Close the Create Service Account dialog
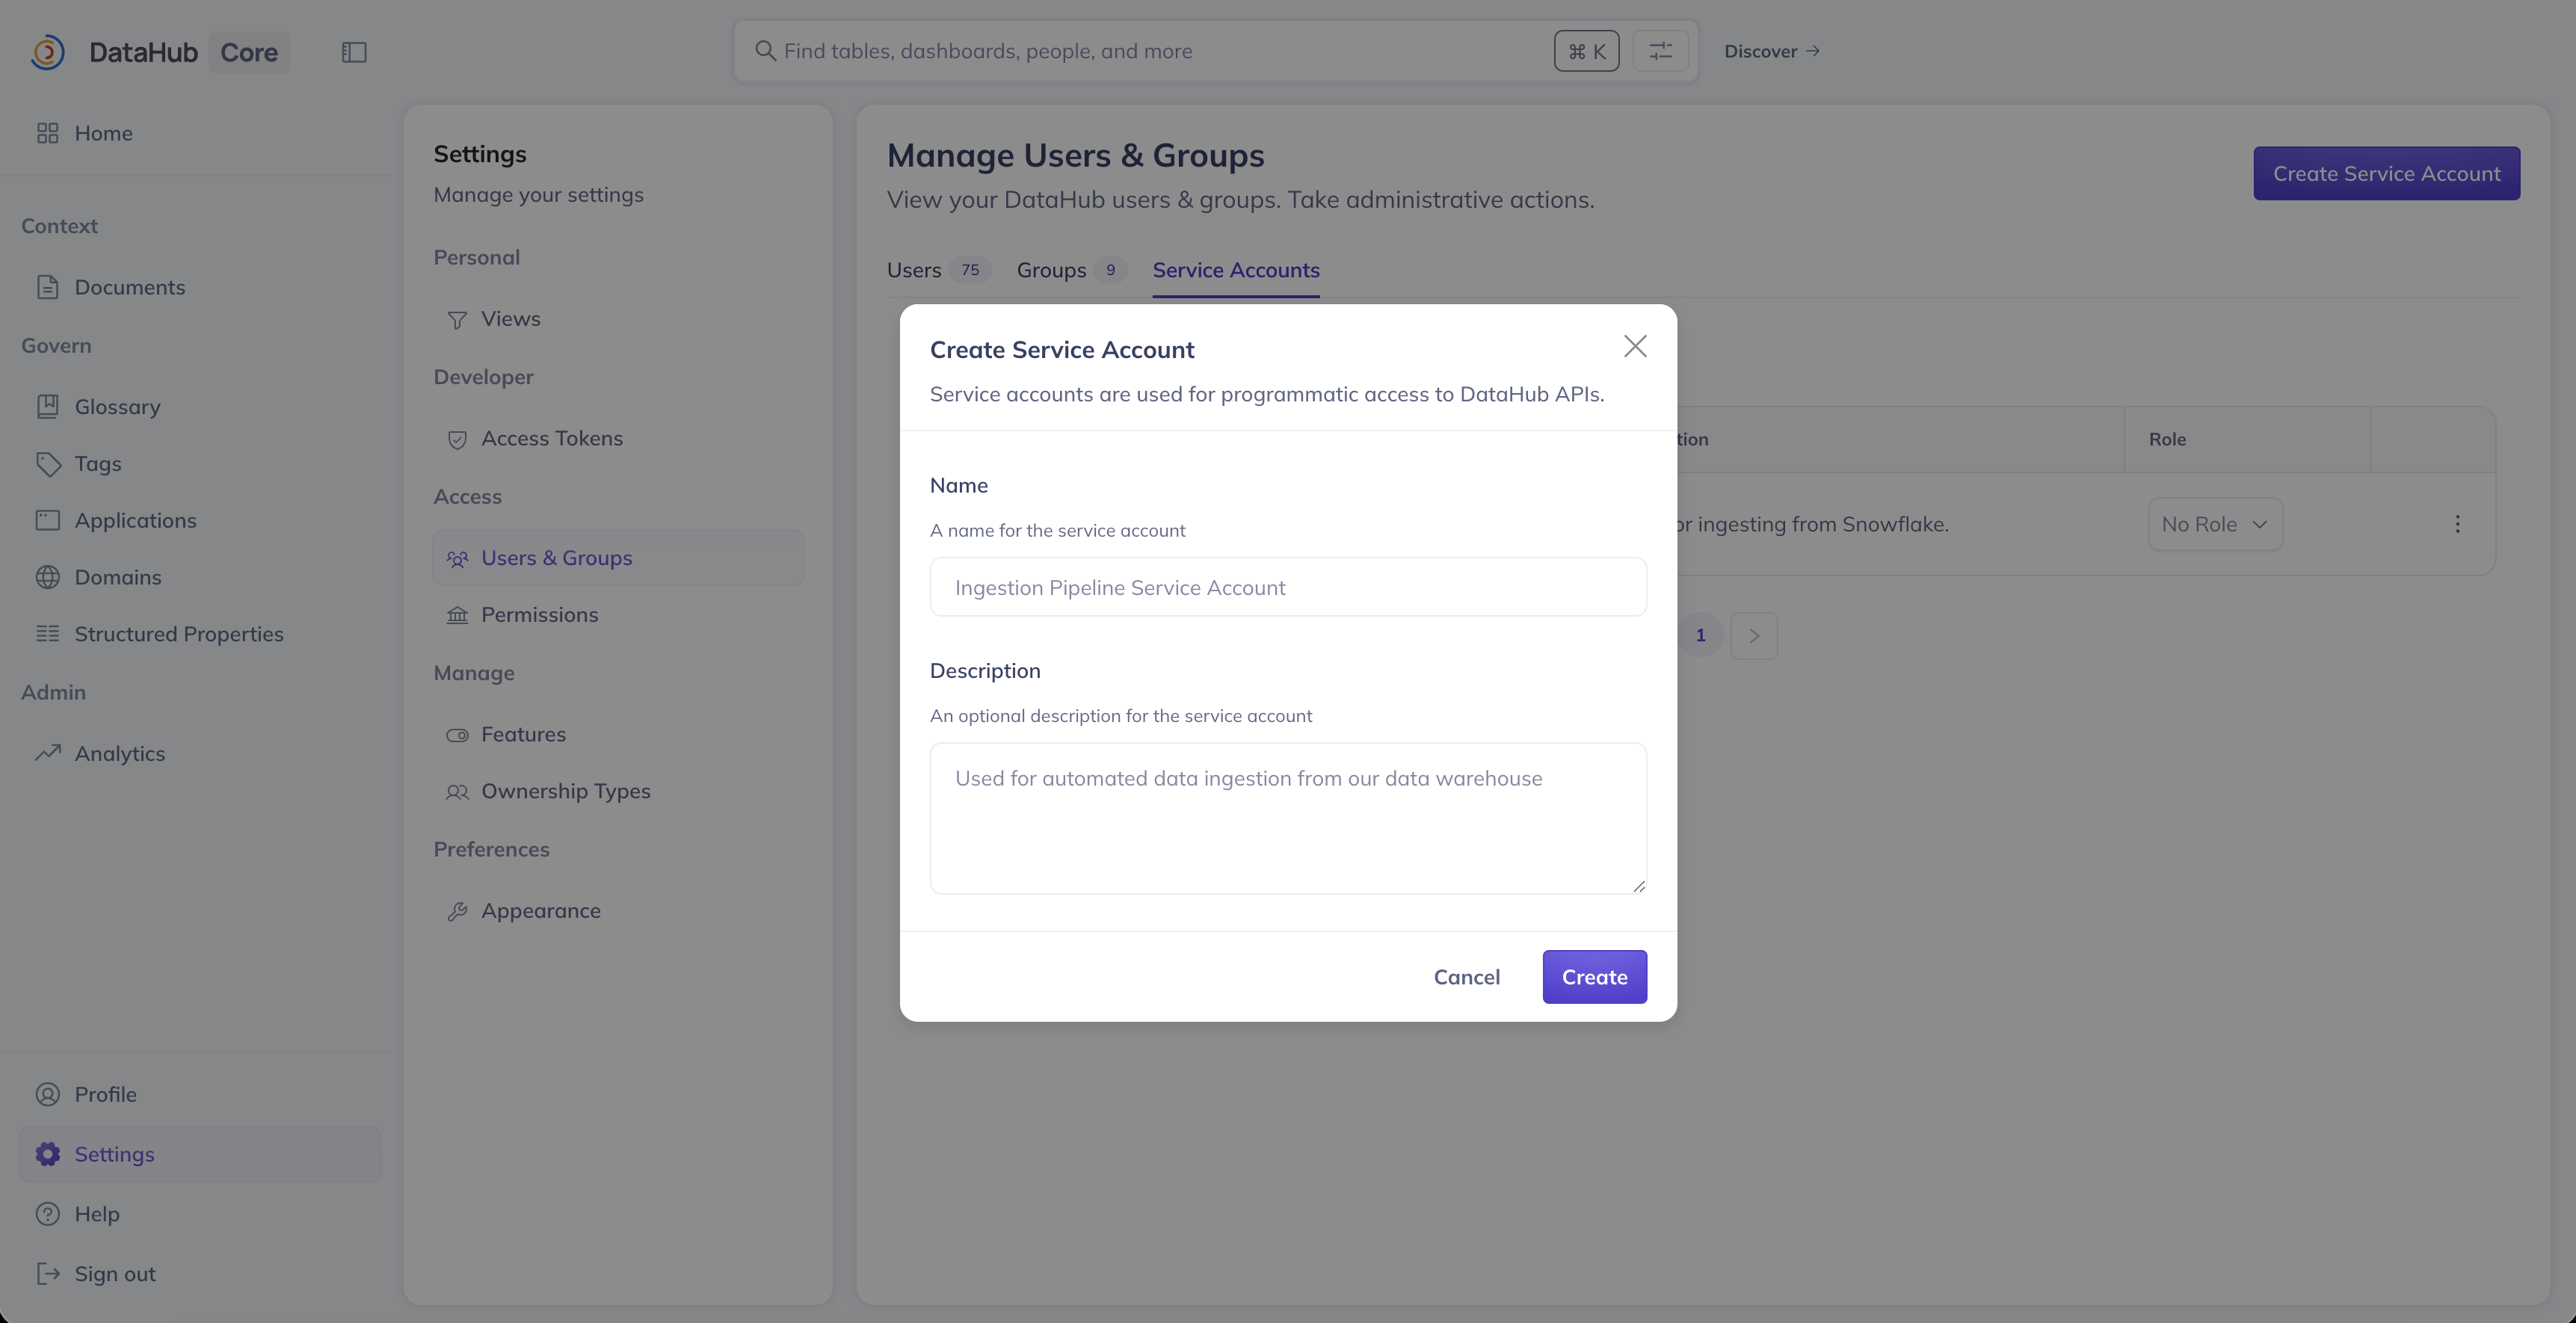Viewport: 2576px width, 1323px height. (1635, 346)
